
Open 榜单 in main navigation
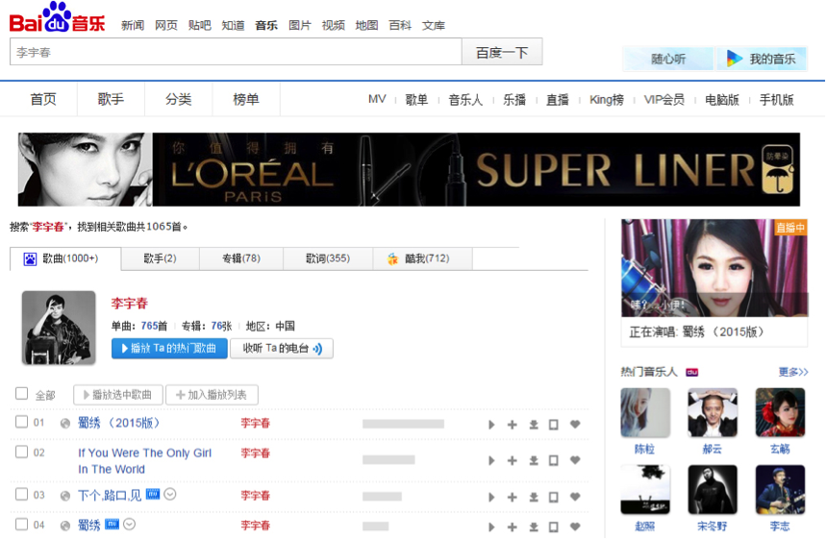tap(246, 99)
